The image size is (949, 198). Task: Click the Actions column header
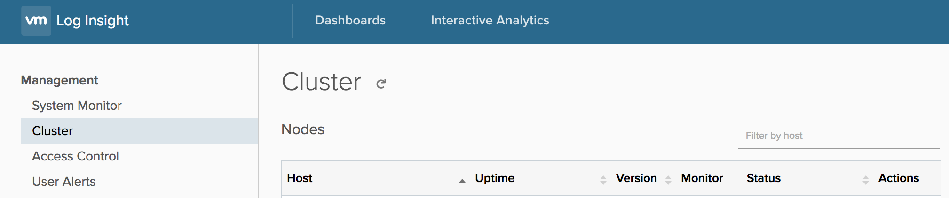pyautogui.click(x=898, y=178)
